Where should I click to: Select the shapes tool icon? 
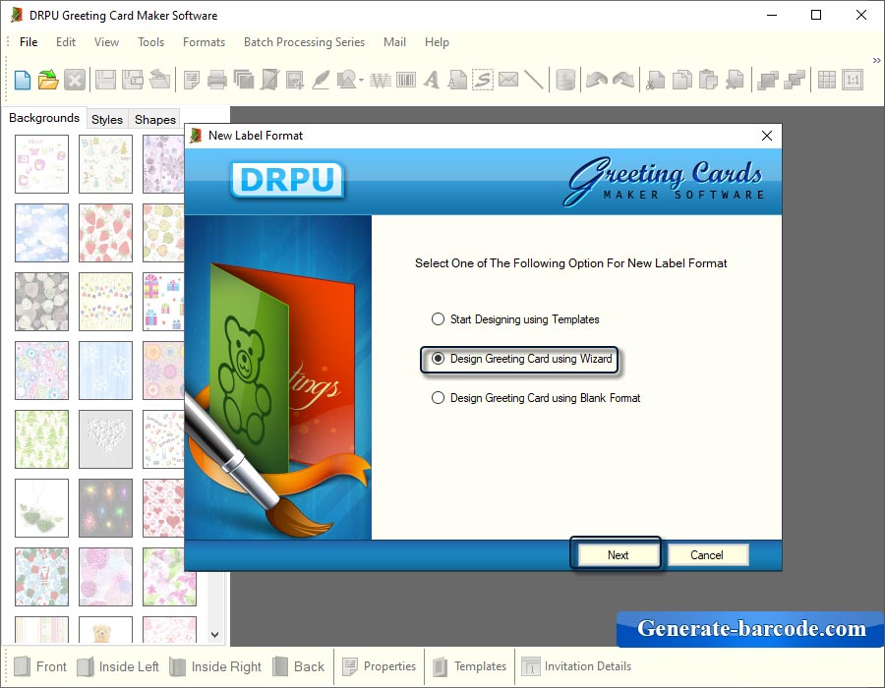(x=346, y=80)
